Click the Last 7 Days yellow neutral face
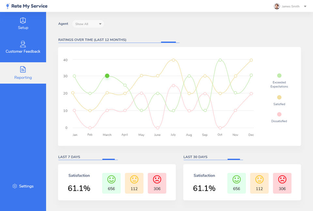Viewport: 313px width, 211px height. (134, 179)
